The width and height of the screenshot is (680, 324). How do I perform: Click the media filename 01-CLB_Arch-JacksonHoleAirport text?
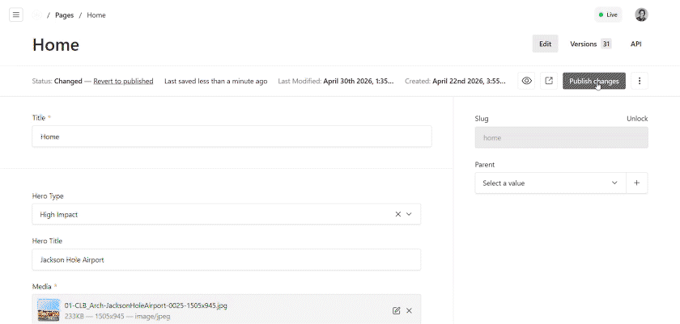[146, 305]
